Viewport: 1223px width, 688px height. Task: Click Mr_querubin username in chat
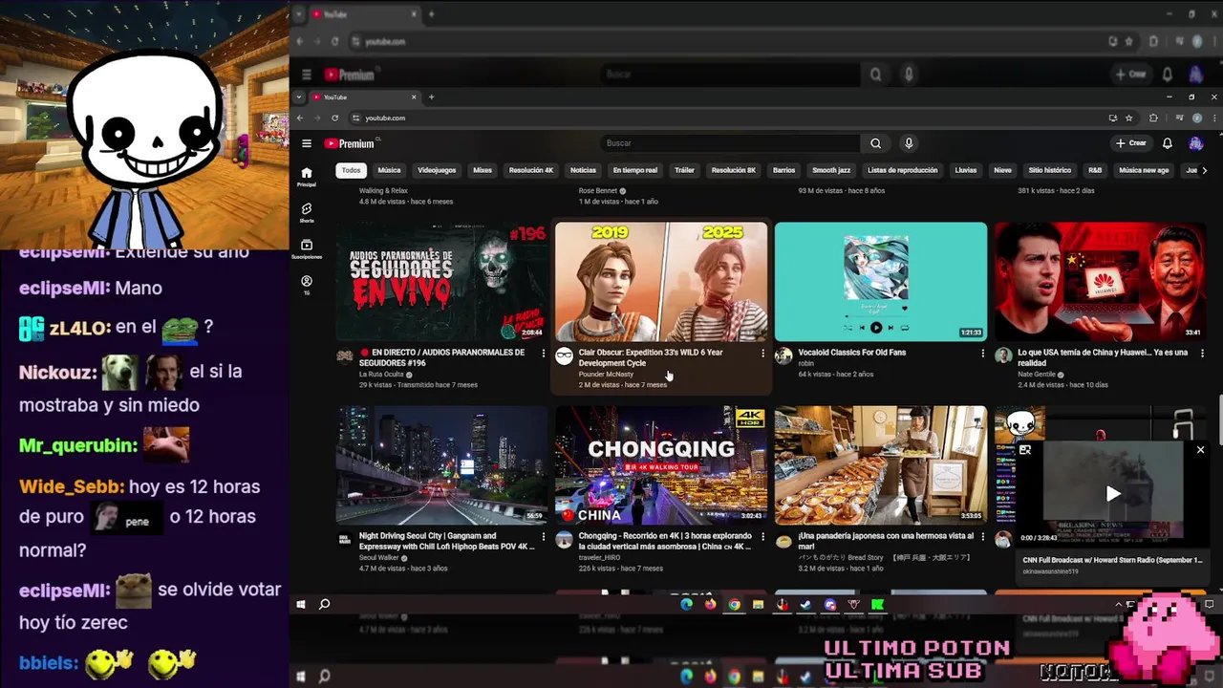[x=77, y=446]
